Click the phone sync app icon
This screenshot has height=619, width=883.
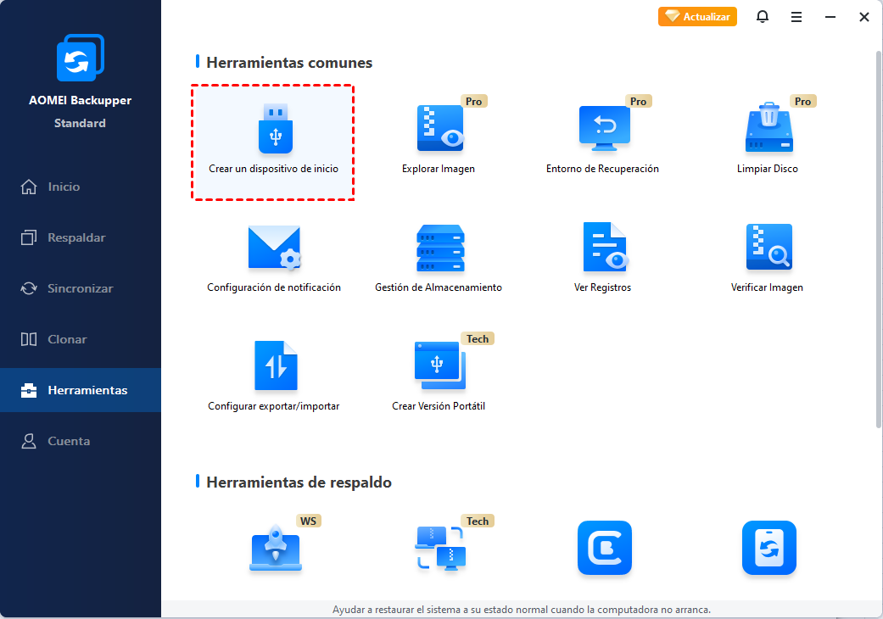point(769,548)
